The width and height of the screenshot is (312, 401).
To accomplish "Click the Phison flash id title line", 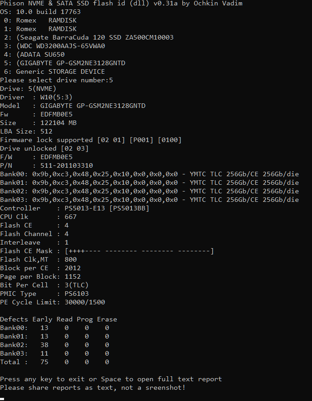I will coord(121,4).
